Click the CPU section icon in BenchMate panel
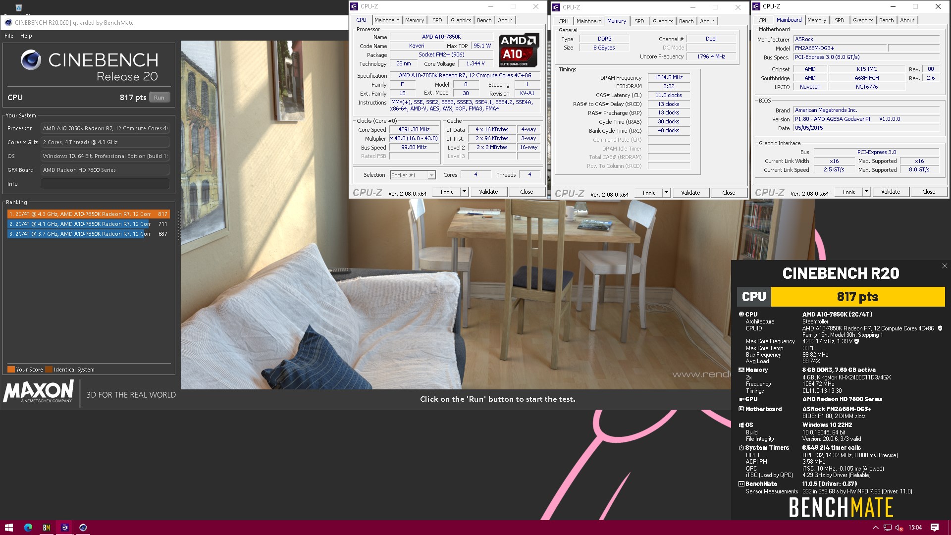Screen dimensions: 951x535 pos(741,314)
